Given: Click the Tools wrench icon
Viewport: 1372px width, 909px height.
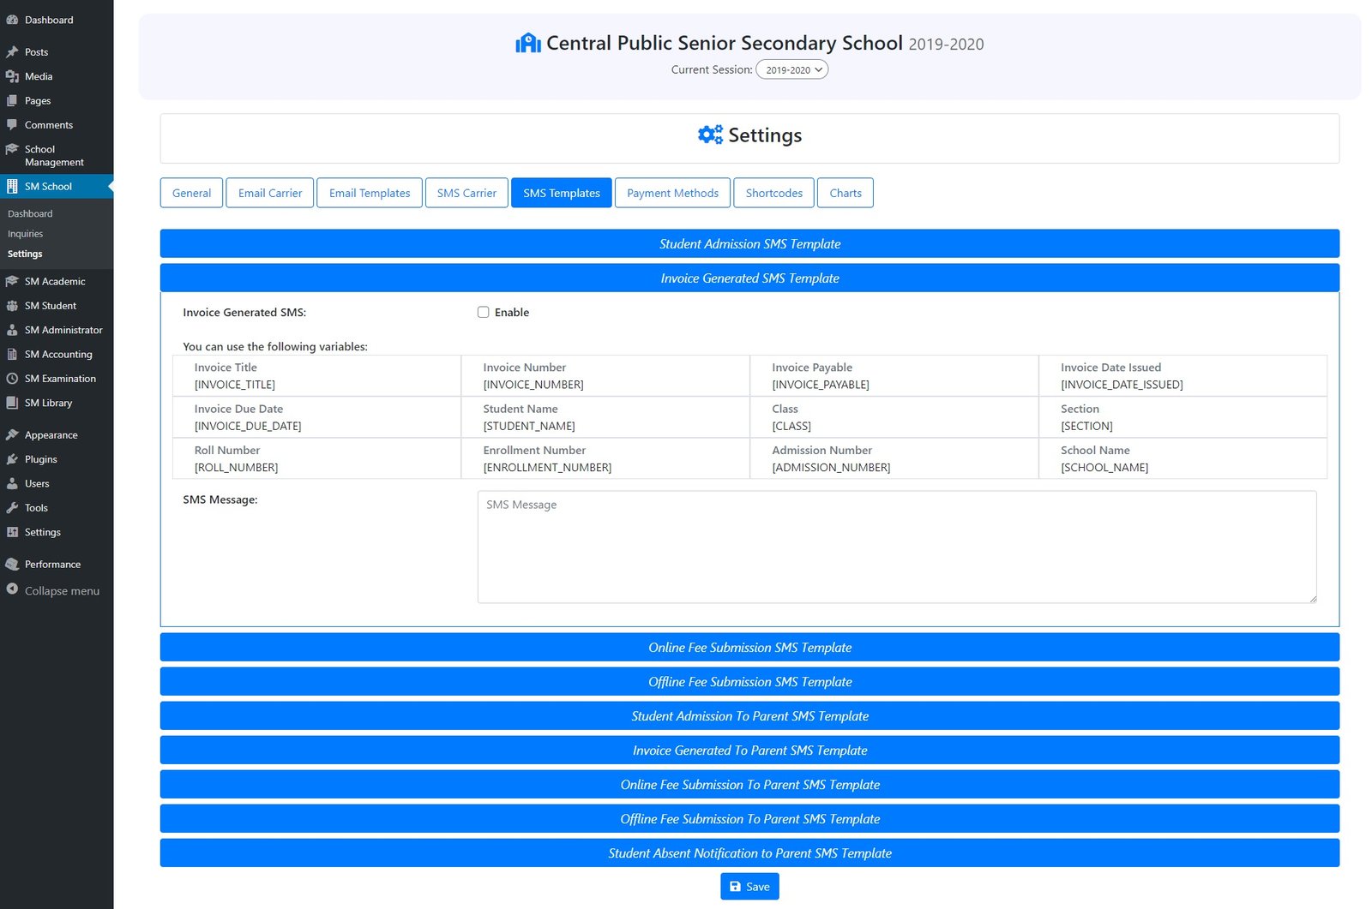Looking at the screenshot, I should (12, 508).
